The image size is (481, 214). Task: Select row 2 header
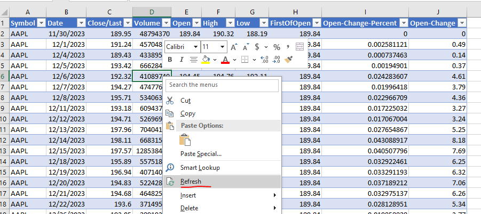click(4, 34)
